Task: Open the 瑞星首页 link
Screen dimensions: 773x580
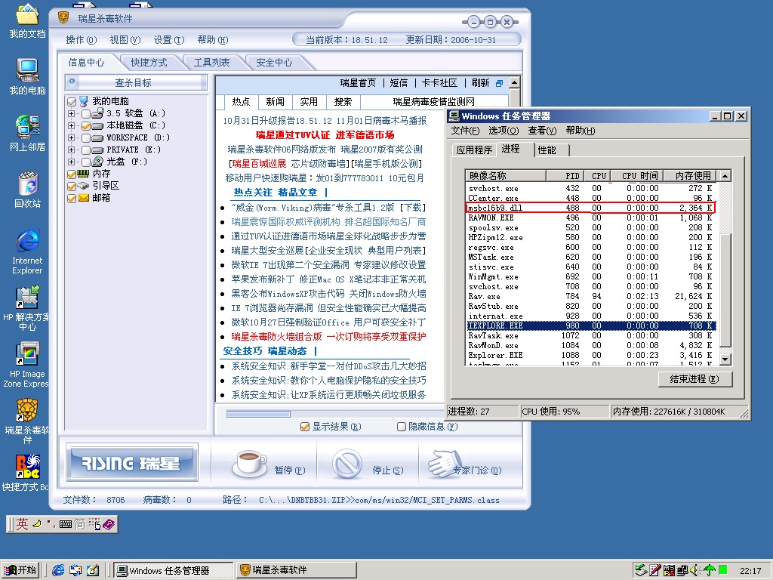Action: pos(358,83)
